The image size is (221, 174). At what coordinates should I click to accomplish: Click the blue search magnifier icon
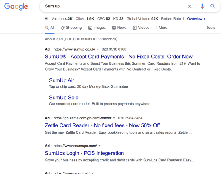click(213, 6)
